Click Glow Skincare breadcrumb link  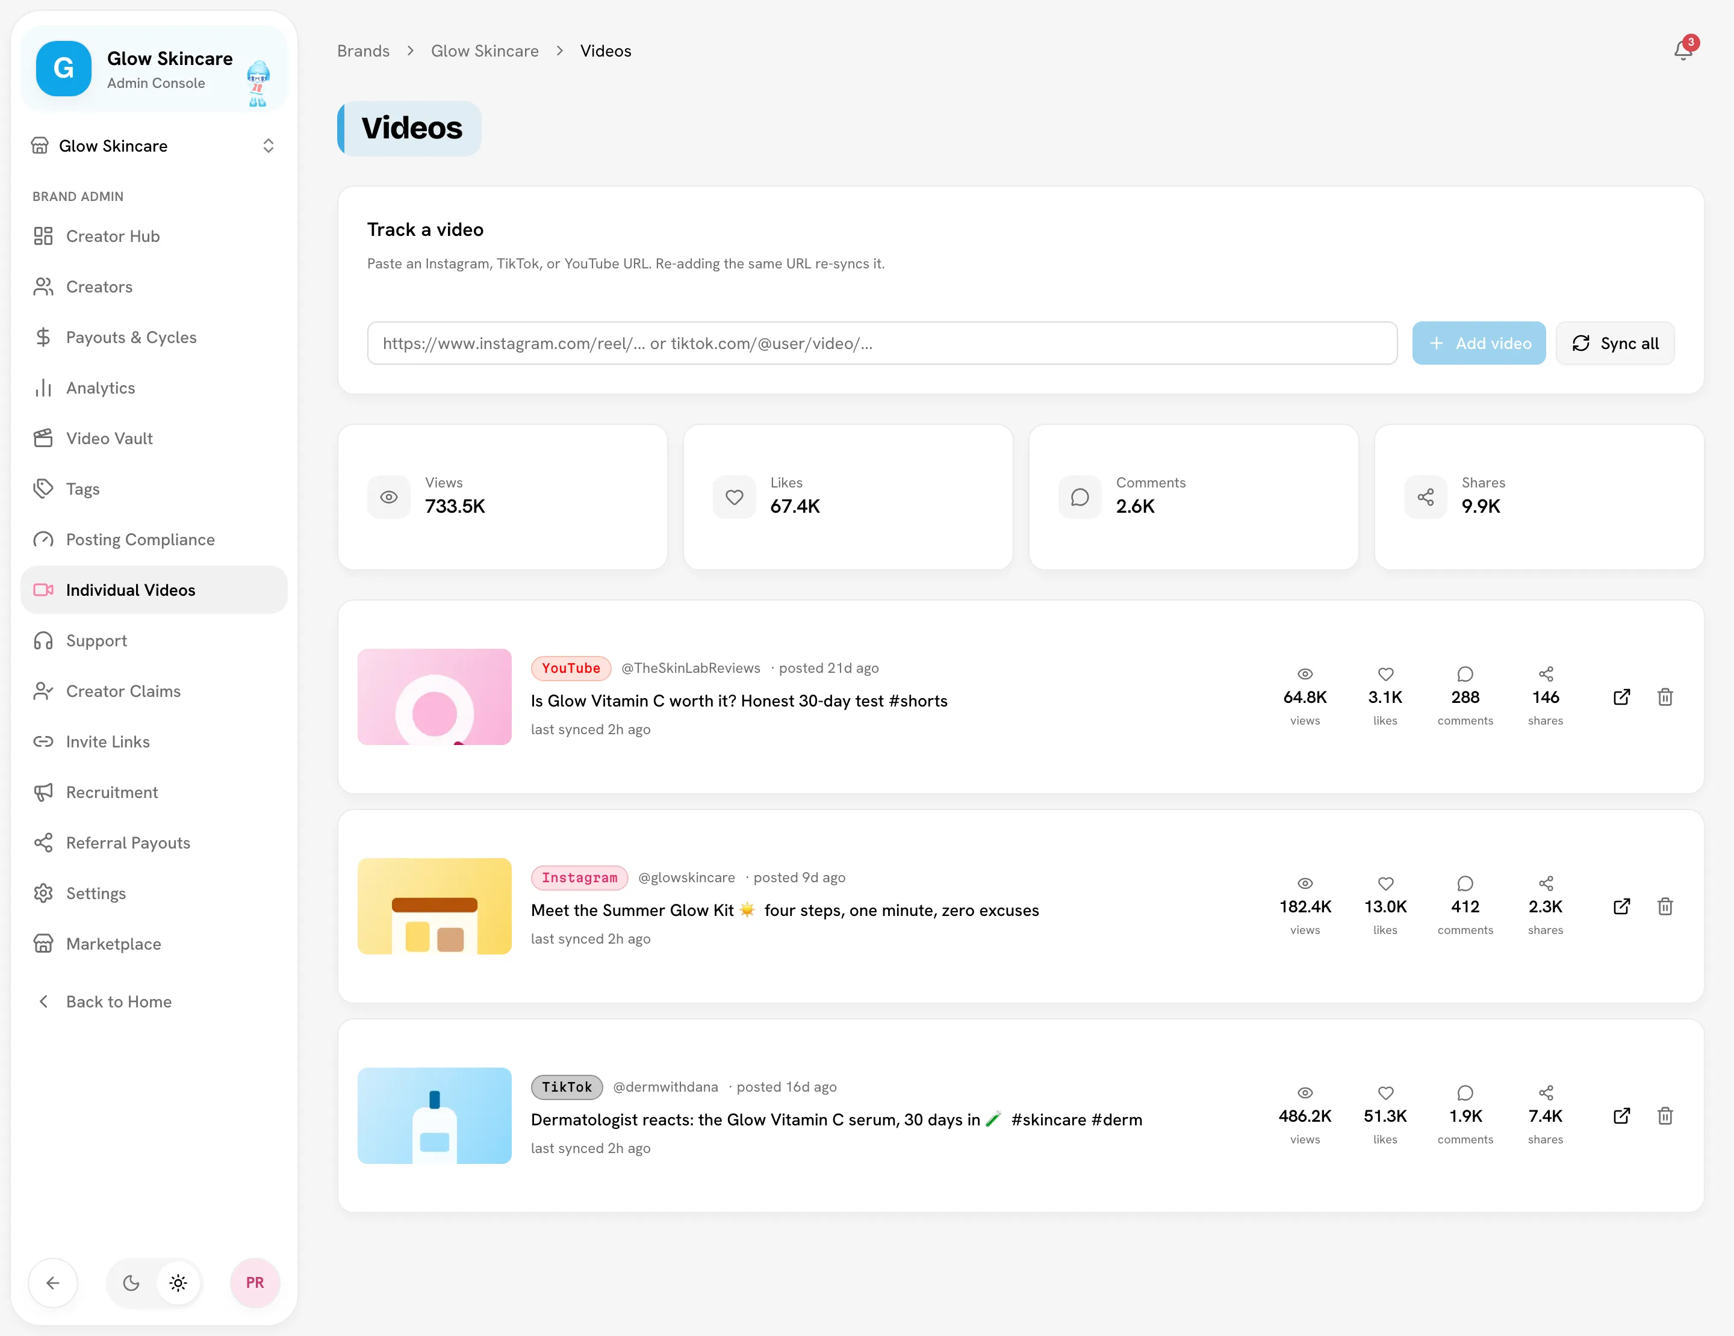click(484, 51)
